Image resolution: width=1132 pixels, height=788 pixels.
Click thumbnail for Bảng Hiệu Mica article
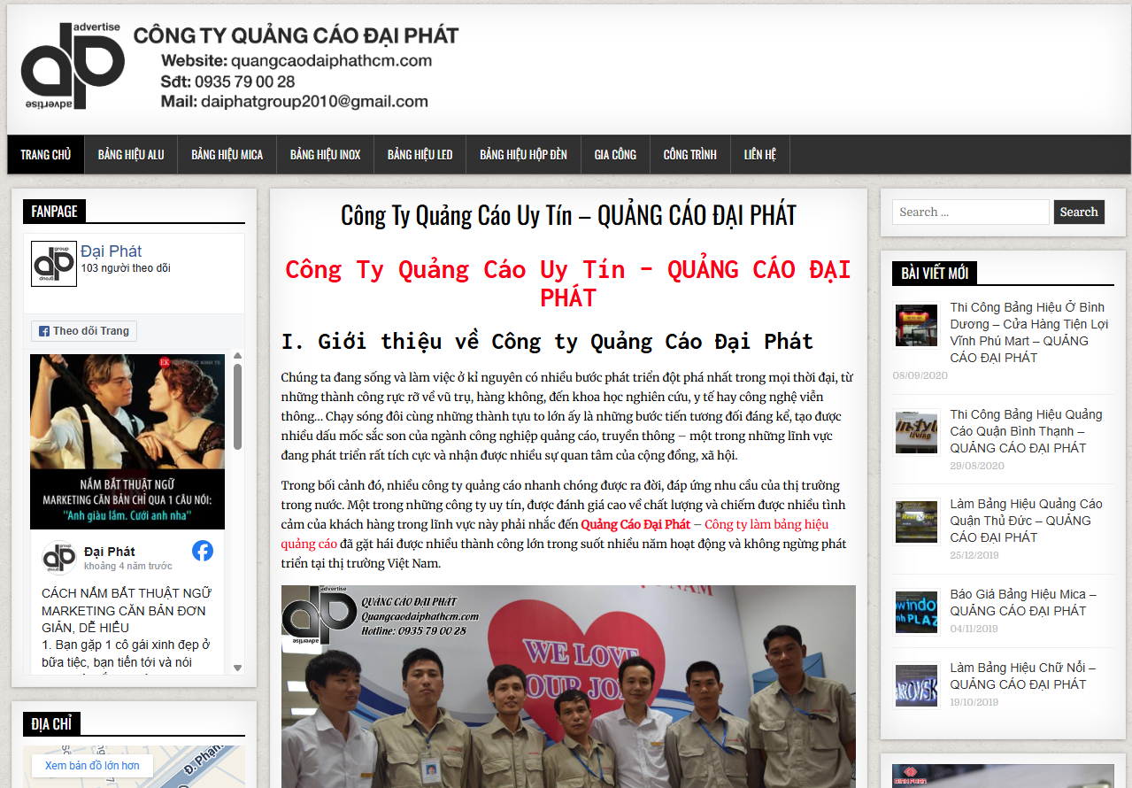(916, 613)
